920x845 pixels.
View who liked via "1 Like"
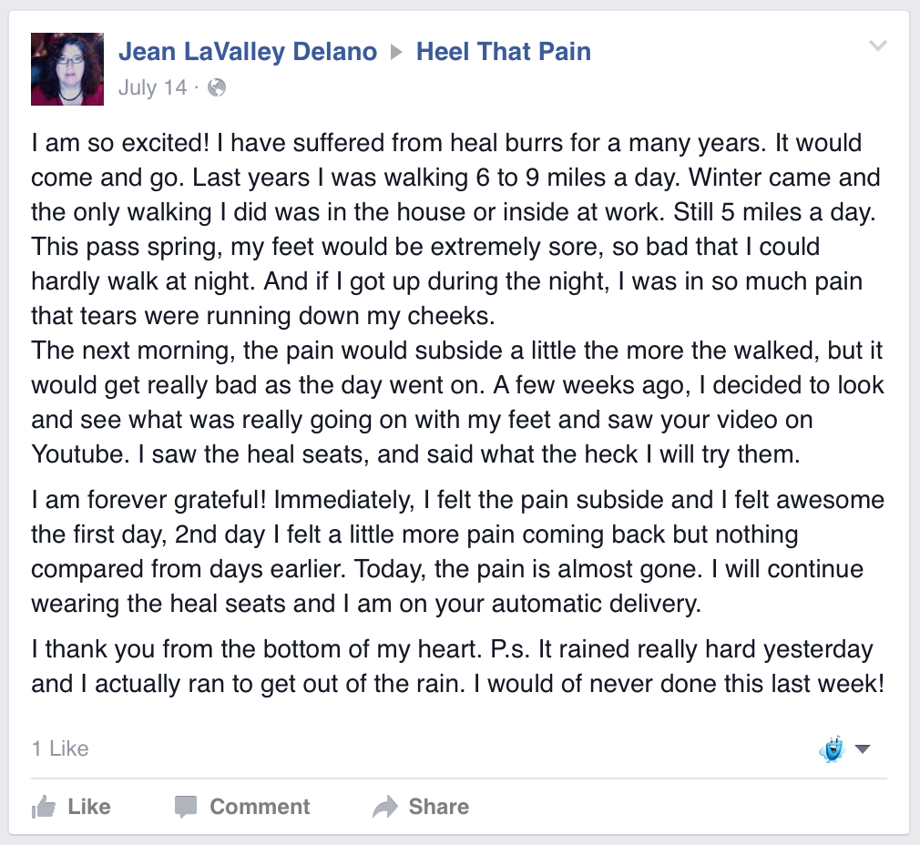pos(60,748)
